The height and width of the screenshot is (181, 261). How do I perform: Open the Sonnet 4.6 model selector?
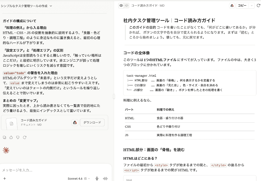click(x=79, y=178)
